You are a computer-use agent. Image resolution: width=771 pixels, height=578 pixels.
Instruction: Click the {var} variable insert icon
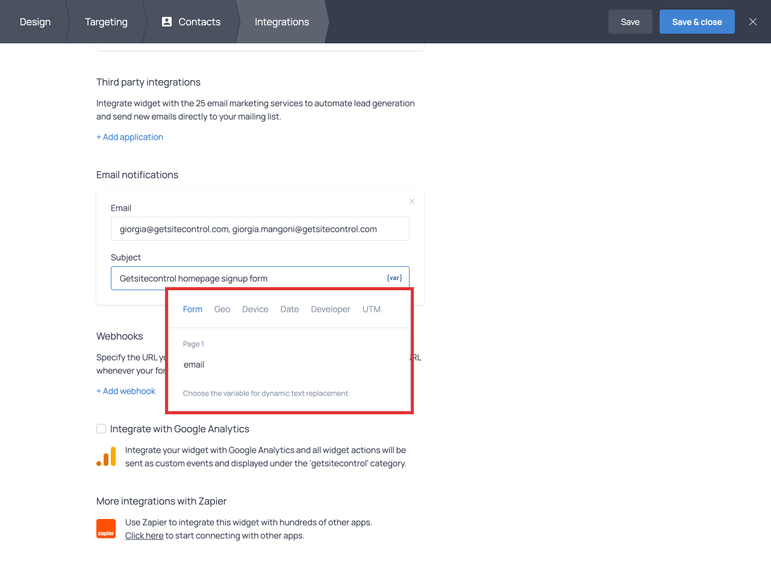(394, 278)
